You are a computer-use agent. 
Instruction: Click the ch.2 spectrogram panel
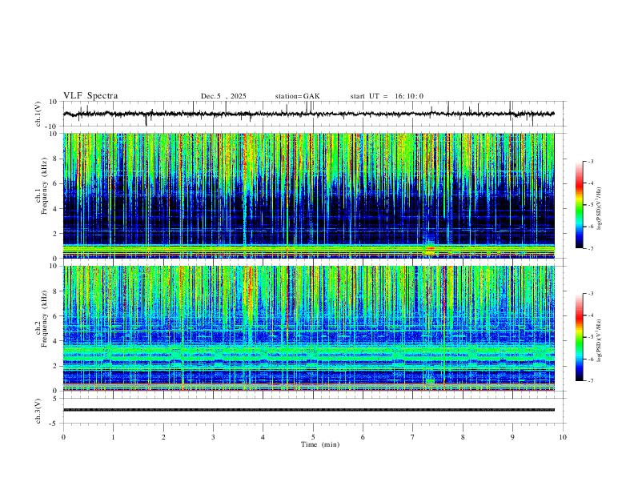coord(309,328)
